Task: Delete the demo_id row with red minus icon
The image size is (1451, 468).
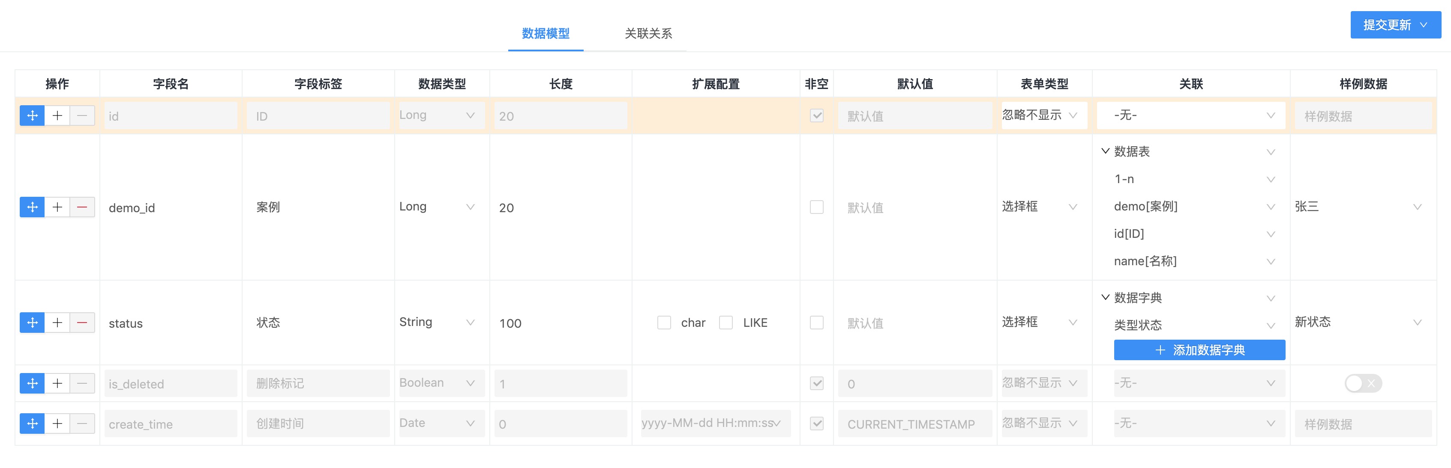Action: (82, 207)
